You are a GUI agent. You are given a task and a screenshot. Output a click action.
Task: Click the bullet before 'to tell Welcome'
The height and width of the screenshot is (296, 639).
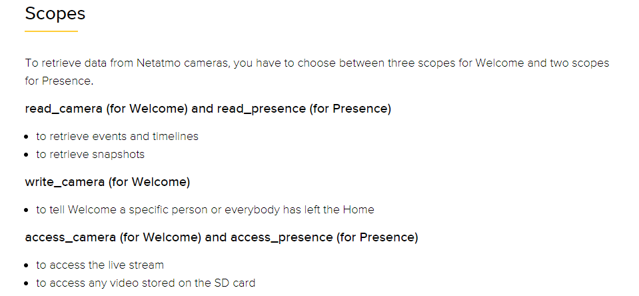tap(27, 211)
